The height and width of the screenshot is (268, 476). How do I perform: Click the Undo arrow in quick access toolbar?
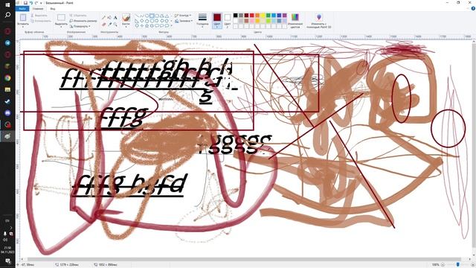(31, 3)
